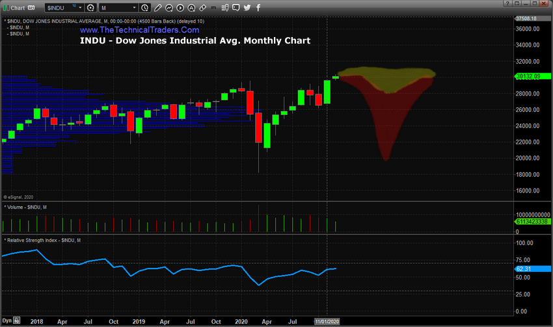
Task: Open the EFS script icon
Action: click(214, 7)
